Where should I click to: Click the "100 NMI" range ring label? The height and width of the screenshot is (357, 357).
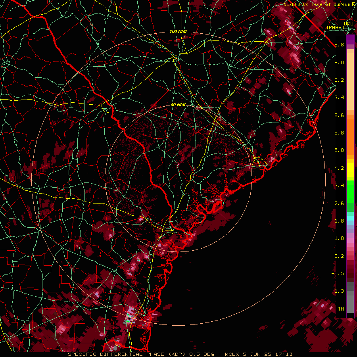[178, 31]
